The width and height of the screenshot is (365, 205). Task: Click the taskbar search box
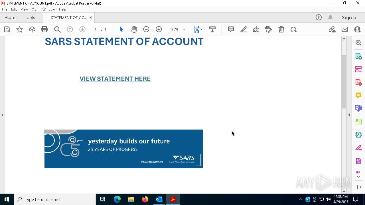(55, 199)
